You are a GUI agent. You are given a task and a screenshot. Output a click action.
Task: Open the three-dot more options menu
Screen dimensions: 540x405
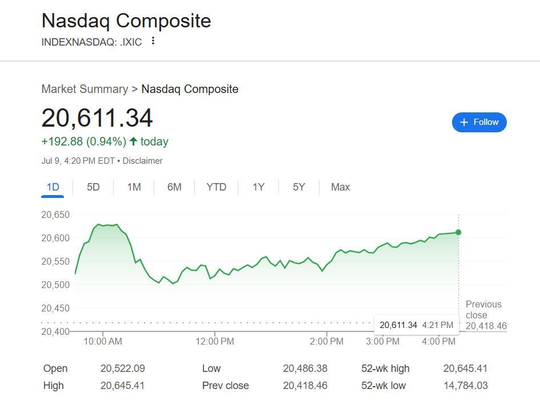pyautogui.click(x=153, y=41)
